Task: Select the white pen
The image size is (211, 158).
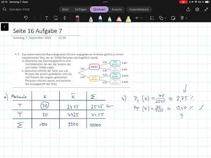Action: coord(91,19)
